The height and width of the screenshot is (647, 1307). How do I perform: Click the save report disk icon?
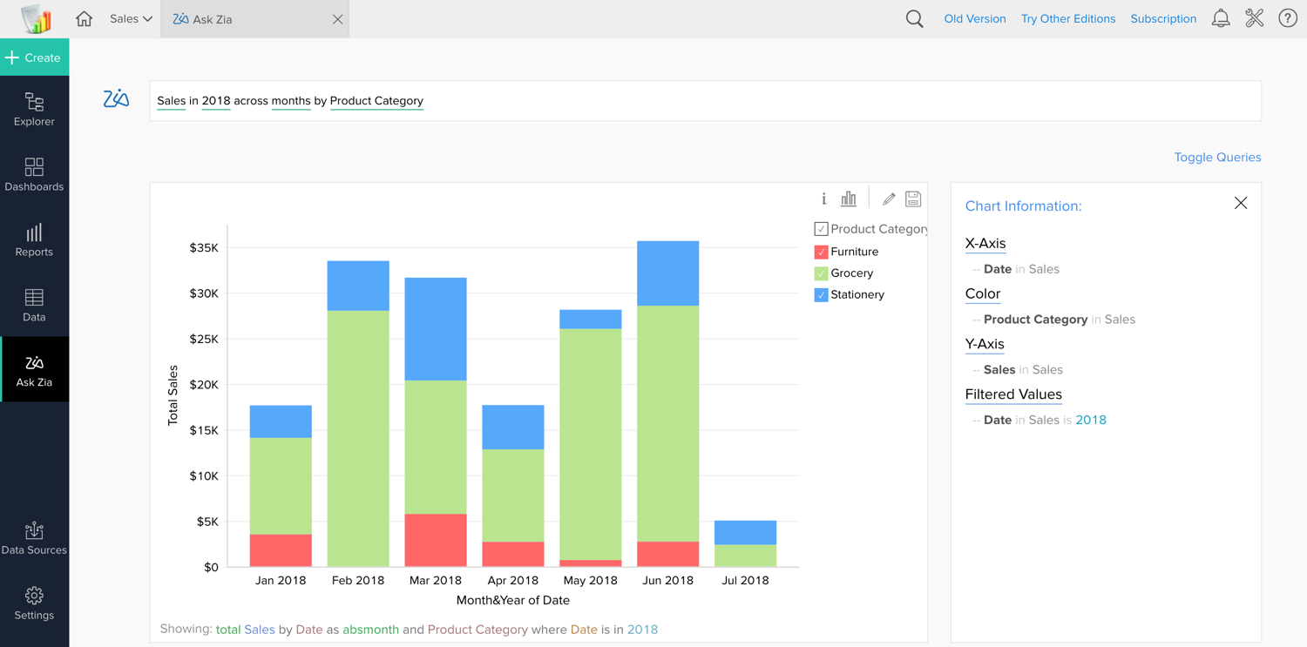pyautogui.click(x=913, y=199)
